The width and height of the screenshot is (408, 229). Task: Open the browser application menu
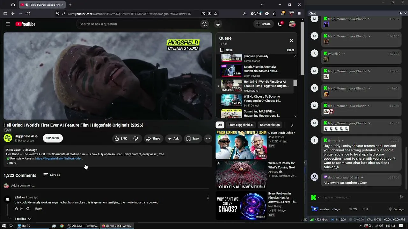299,14
